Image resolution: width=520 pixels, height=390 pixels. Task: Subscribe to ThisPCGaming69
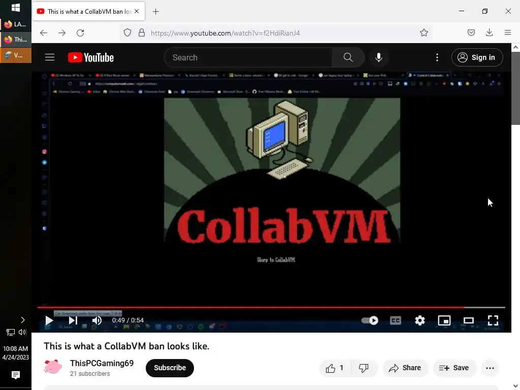pos(170,368)
